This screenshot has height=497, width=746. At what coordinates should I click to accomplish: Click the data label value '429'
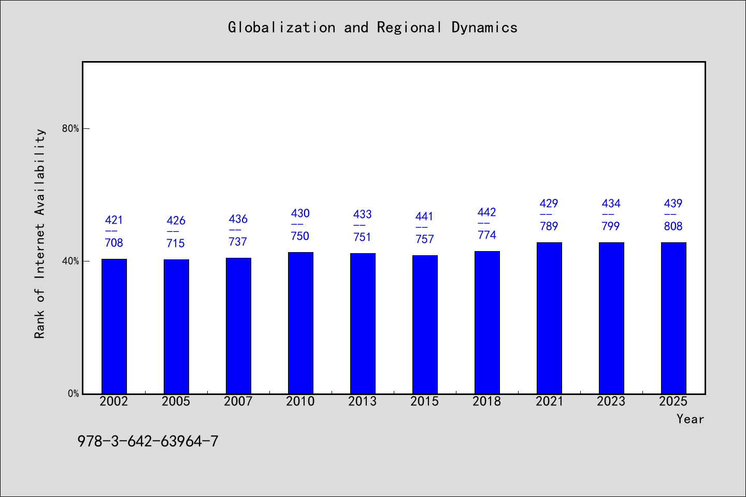point(549,204)
